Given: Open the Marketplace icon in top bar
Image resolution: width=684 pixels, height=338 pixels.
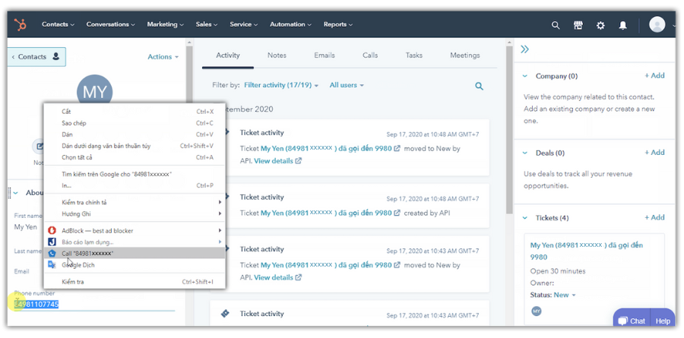Looking at the screenshot, I should 578,25.
